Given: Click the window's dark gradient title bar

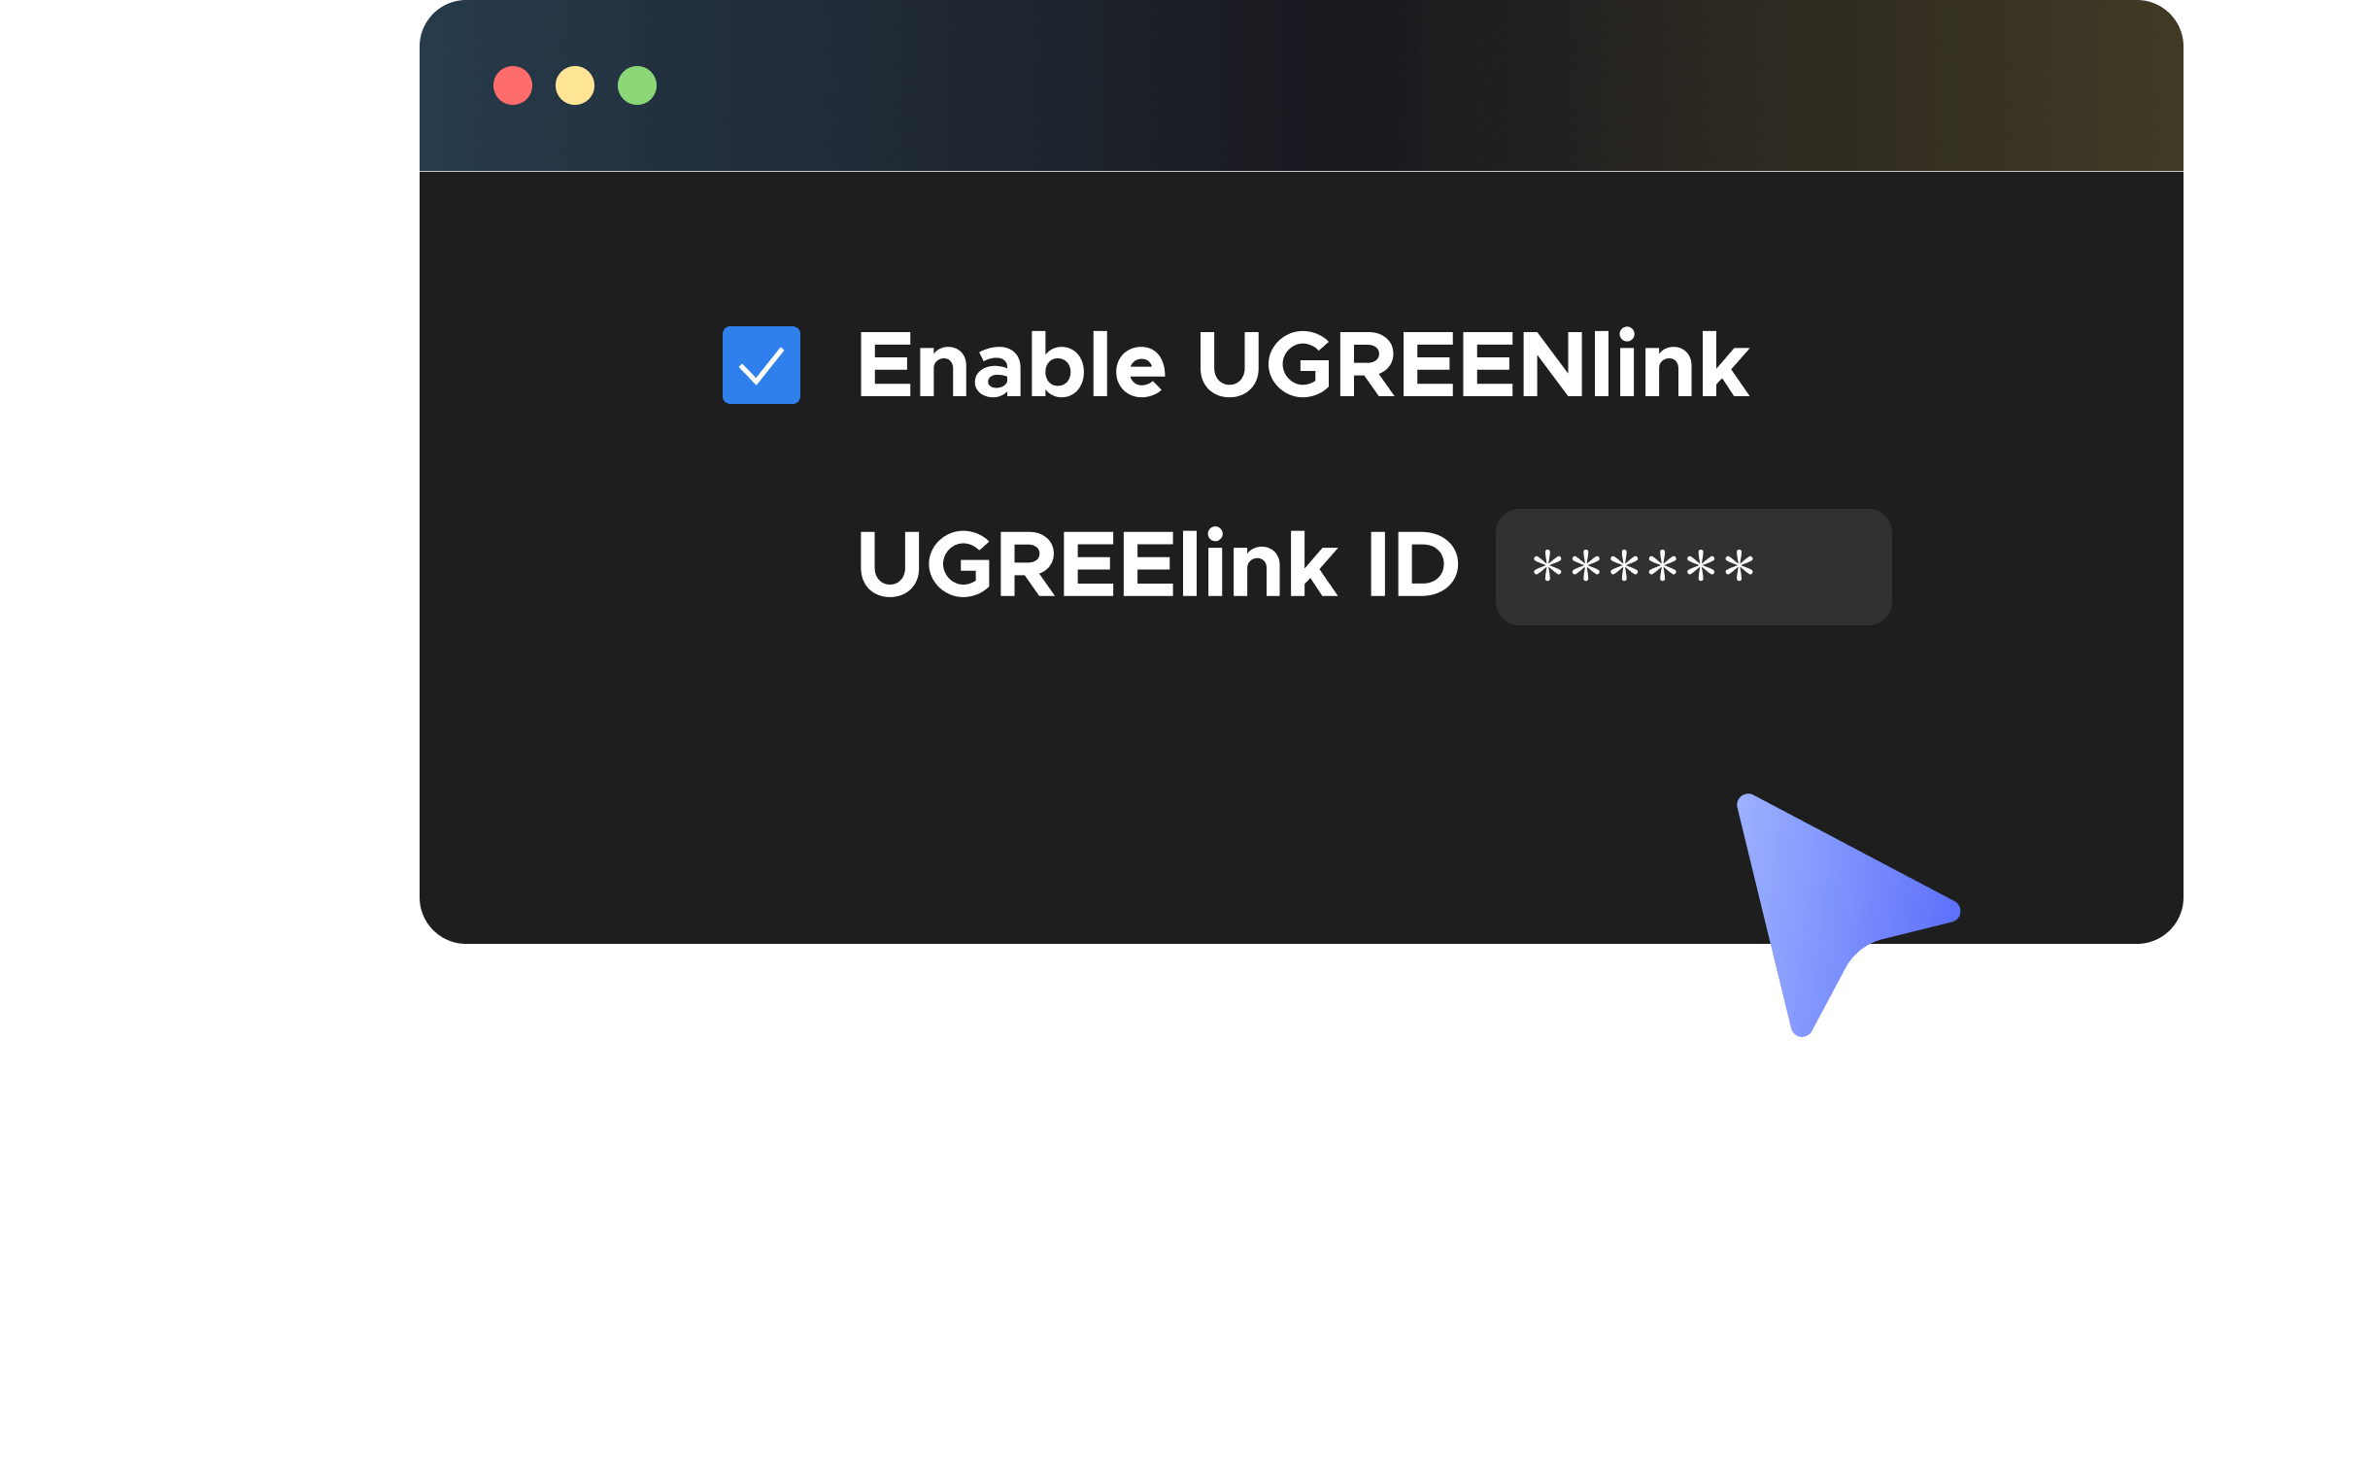Looking at the screenshot, I should click(x=1302, y=85).
